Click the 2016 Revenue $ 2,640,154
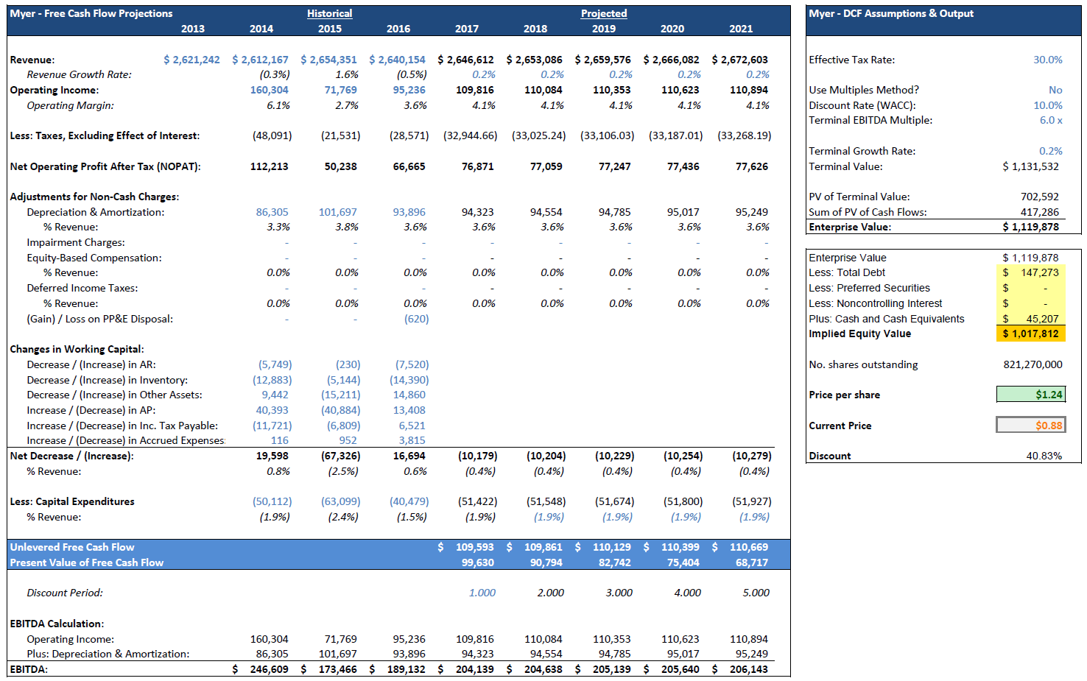The width and height of the screenshot is (1087, 681). [397, 60]
